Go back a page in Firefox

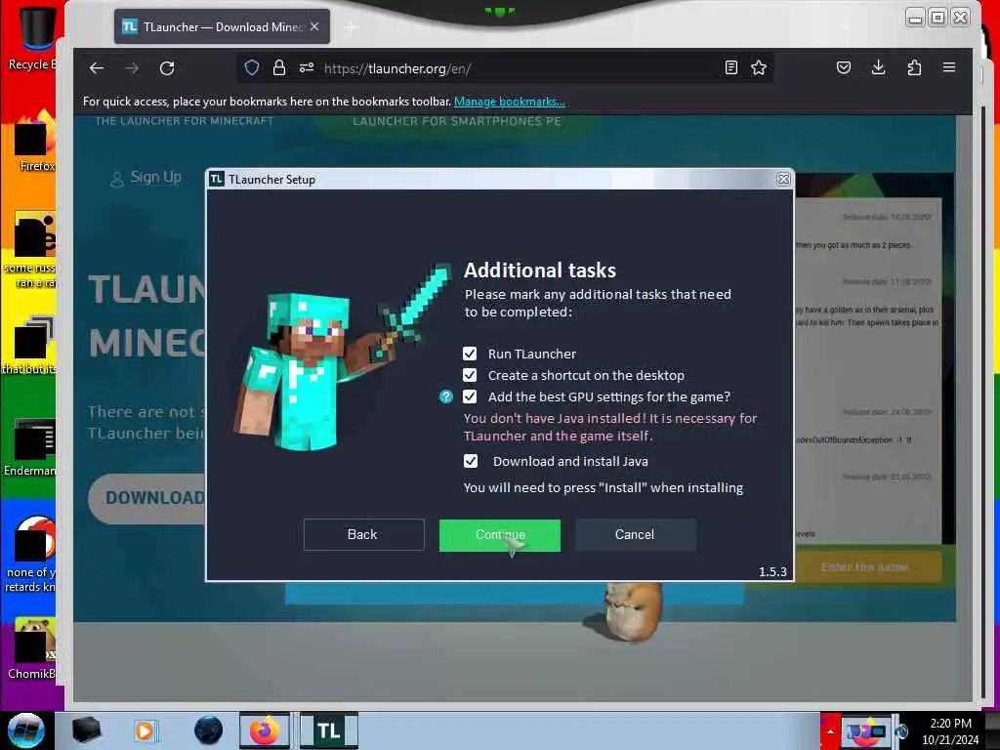click(97, 68)
